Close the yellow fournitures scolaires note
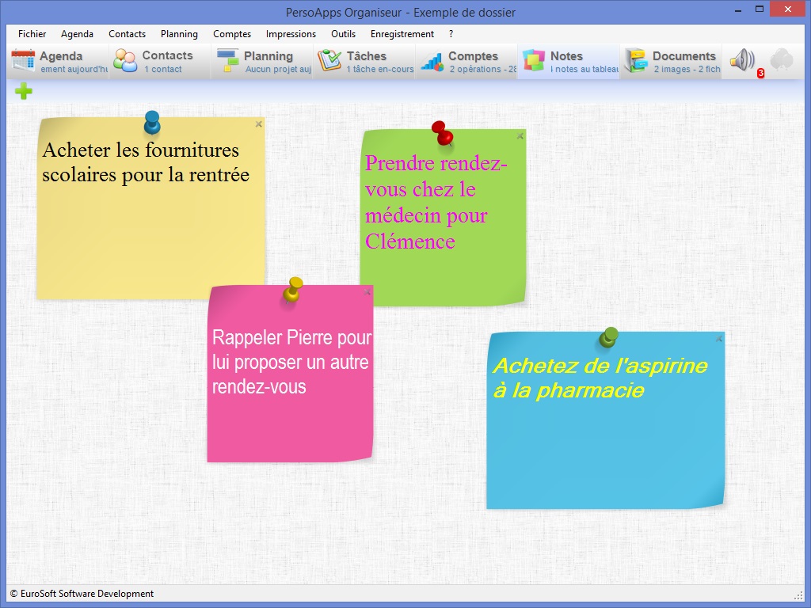 point(259,124)
